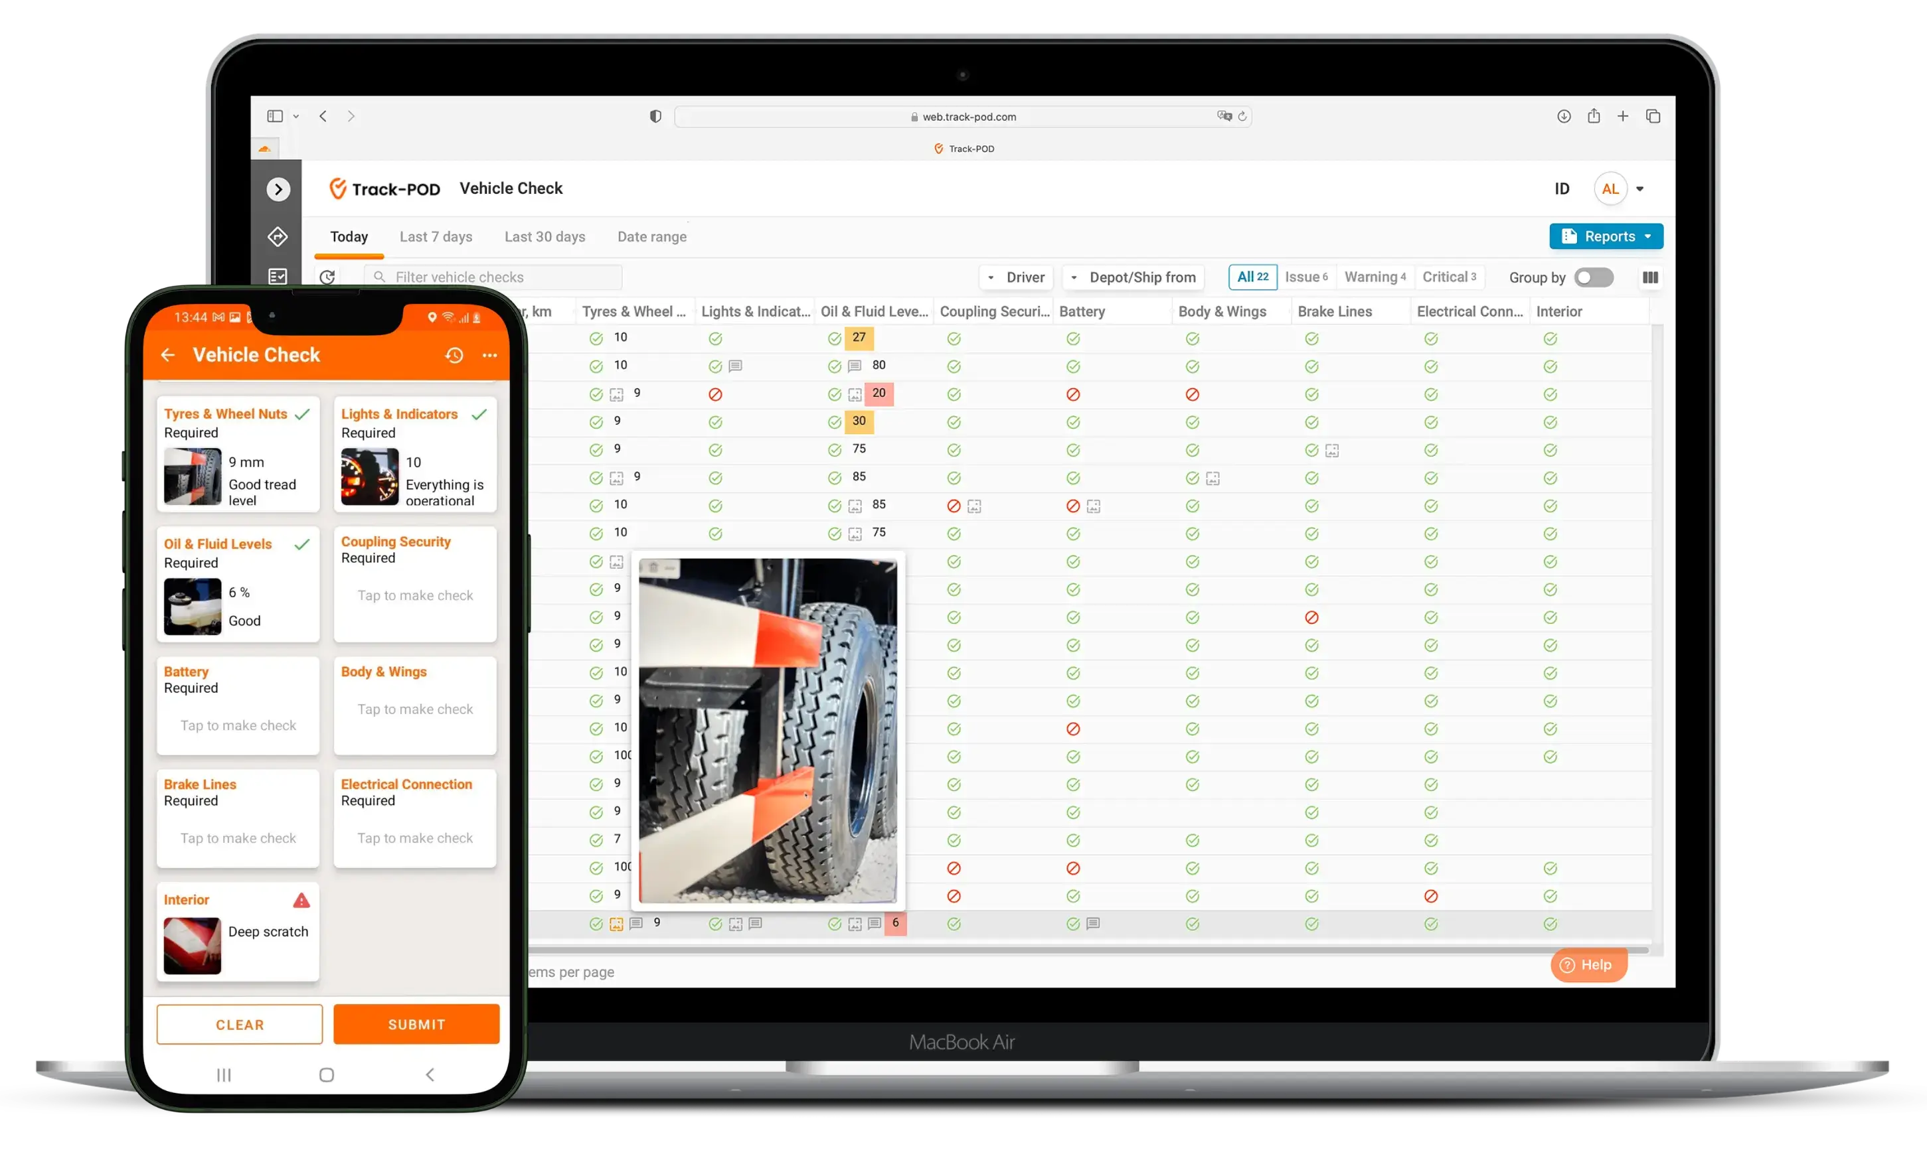The width and height of the screenshot is (1927, 1172).
Task: Select the Driver dropdown filter
Action: coord(1012,277)
